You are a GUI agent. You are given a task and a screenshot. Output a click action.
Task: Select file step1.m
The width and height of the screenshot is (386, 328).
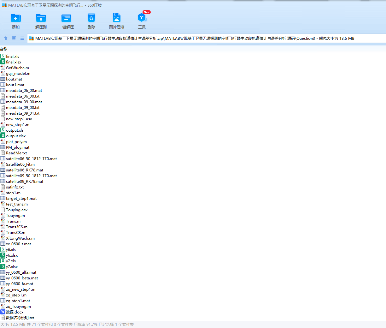[x=13, y=193]
